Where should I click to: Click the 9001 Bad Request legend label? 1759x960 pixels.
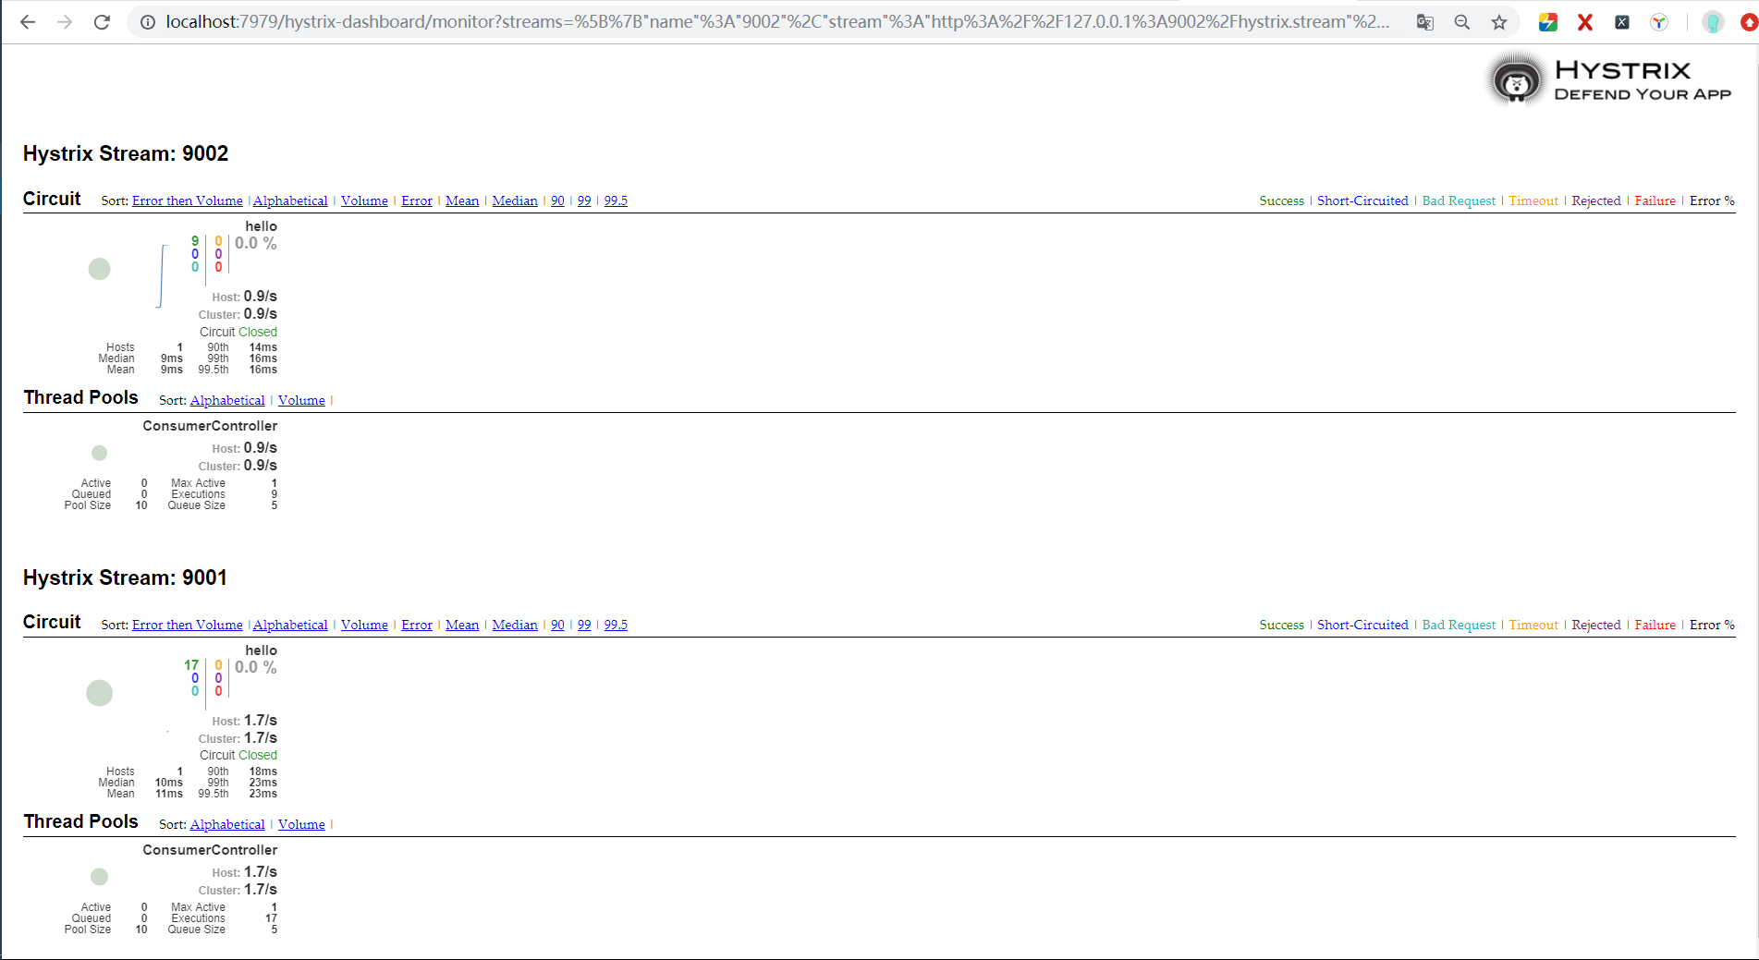(1459, 625)
